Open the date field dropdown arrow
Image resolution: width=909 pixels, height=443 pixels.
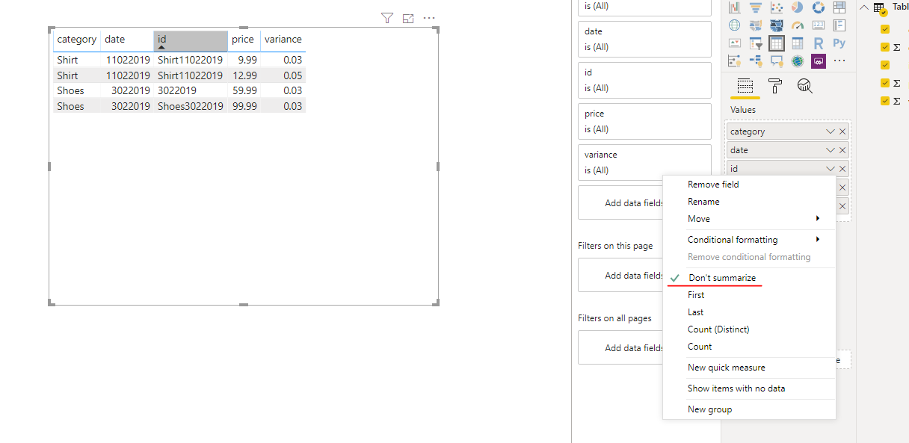click(x=830, y=150)
